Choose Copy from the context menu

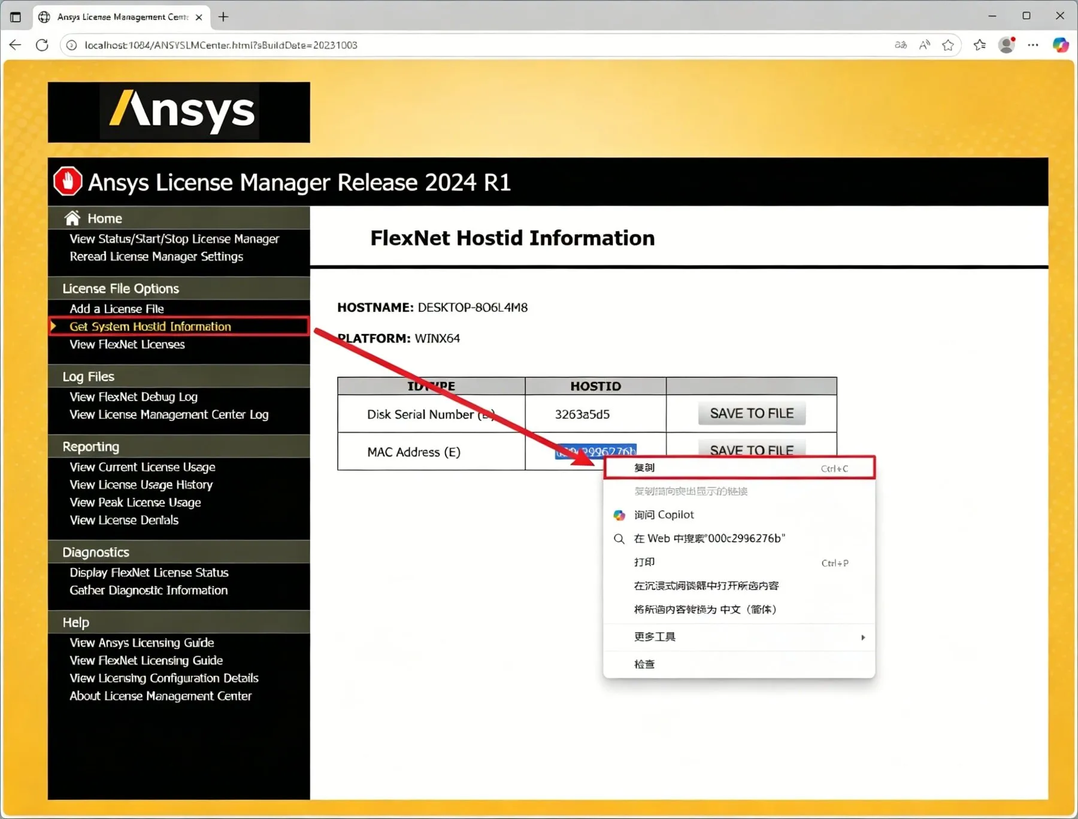[740, 468]
